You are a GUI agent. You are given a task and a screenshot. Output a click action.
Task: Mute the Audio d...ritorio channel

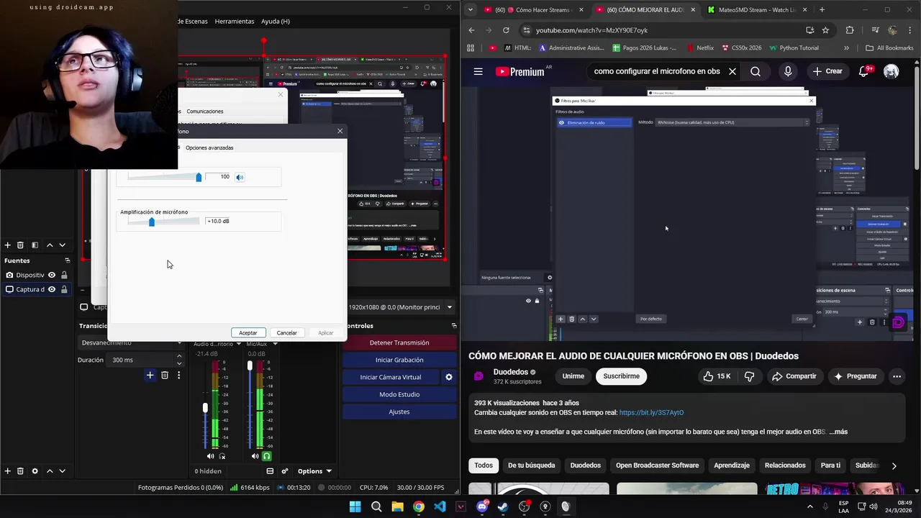(210, 456)
